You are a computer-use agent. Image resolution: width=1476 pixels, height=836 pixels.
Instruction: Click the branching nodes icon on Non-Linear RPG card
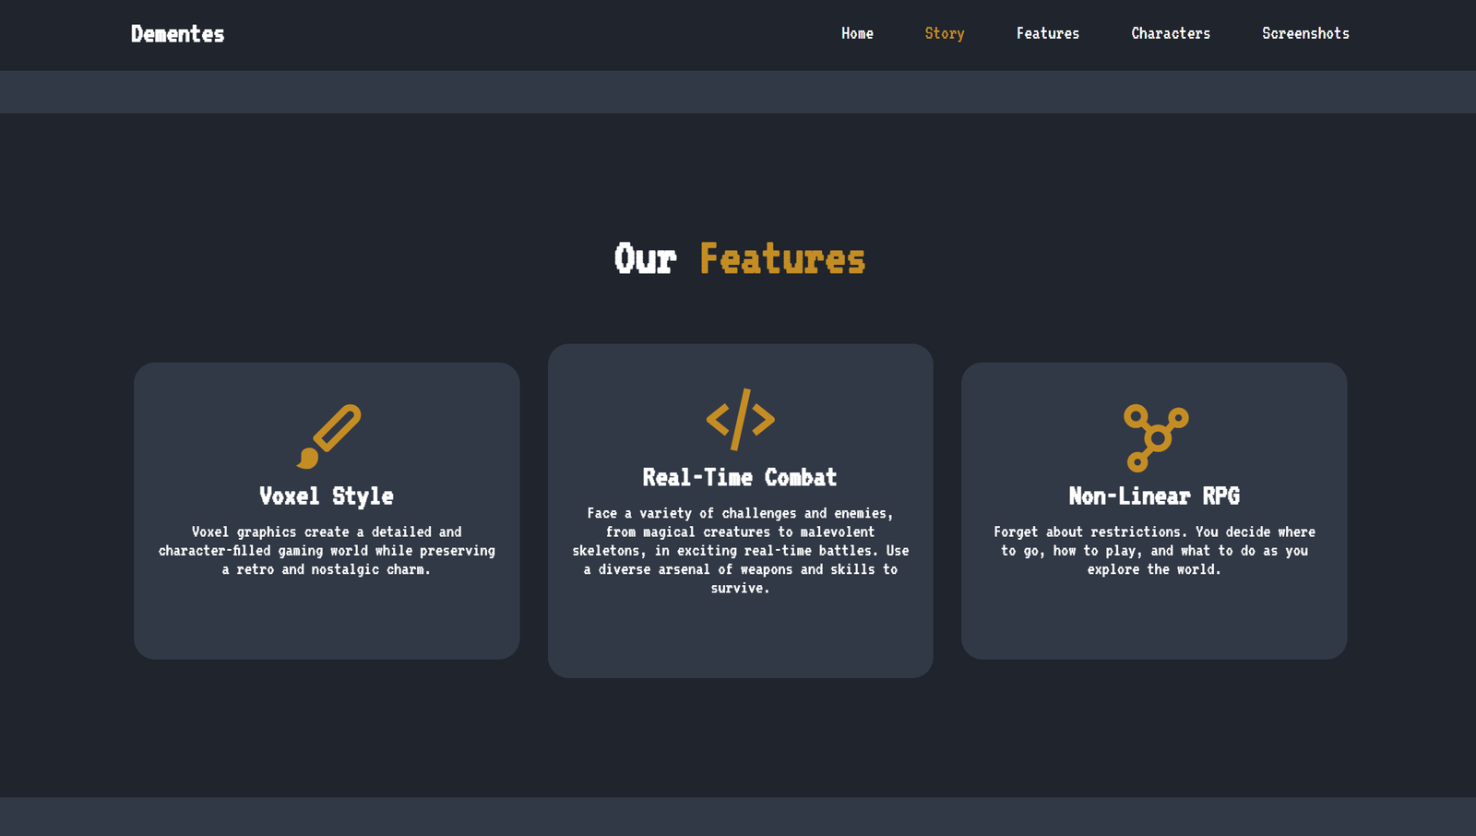1156,437
